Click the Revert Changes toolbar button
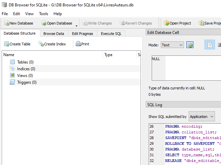This screenshot has width=221, height=165. 136,23
